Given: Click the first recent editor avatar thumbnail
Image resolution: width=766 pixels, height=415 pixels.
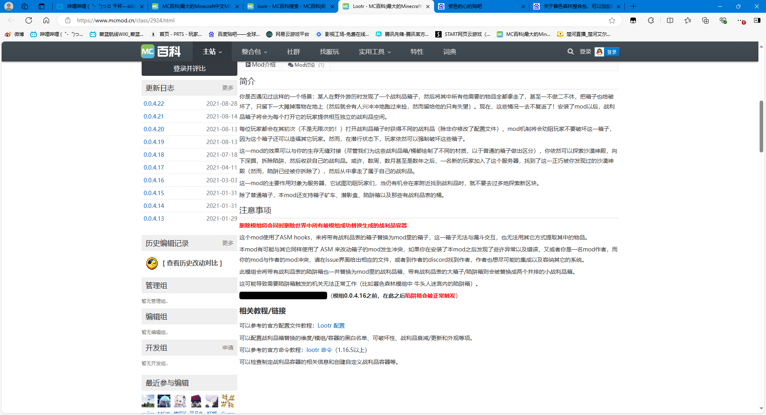Looking at the screenshot, I should click(148, 401).
